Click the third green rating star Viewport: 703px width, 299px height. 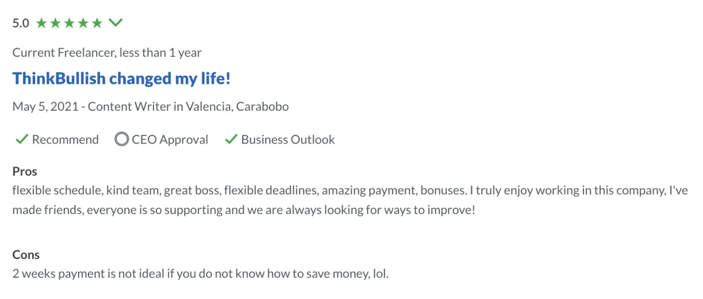69,23
